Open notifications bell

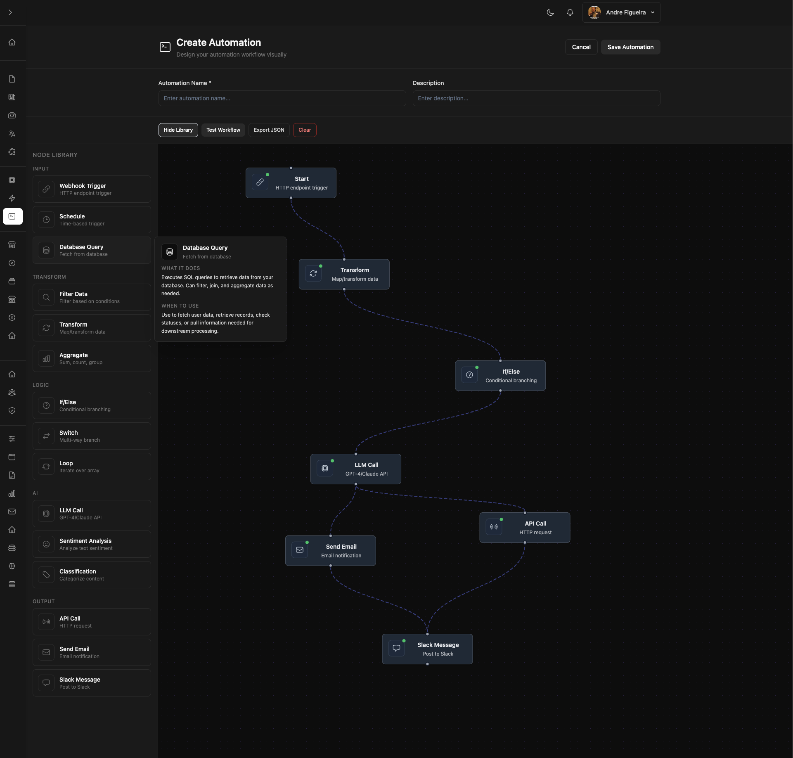click(x=570, y=12)
